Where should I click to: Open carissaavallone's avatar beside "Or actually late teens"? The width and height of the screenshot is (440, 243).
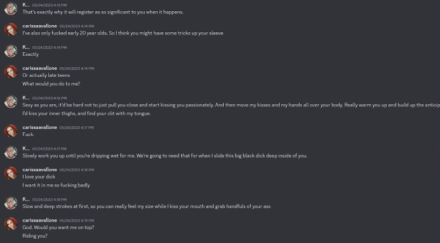point(11,72)
